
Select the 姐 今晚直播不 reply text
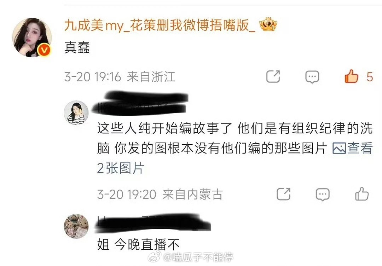[x=138, y=244]
